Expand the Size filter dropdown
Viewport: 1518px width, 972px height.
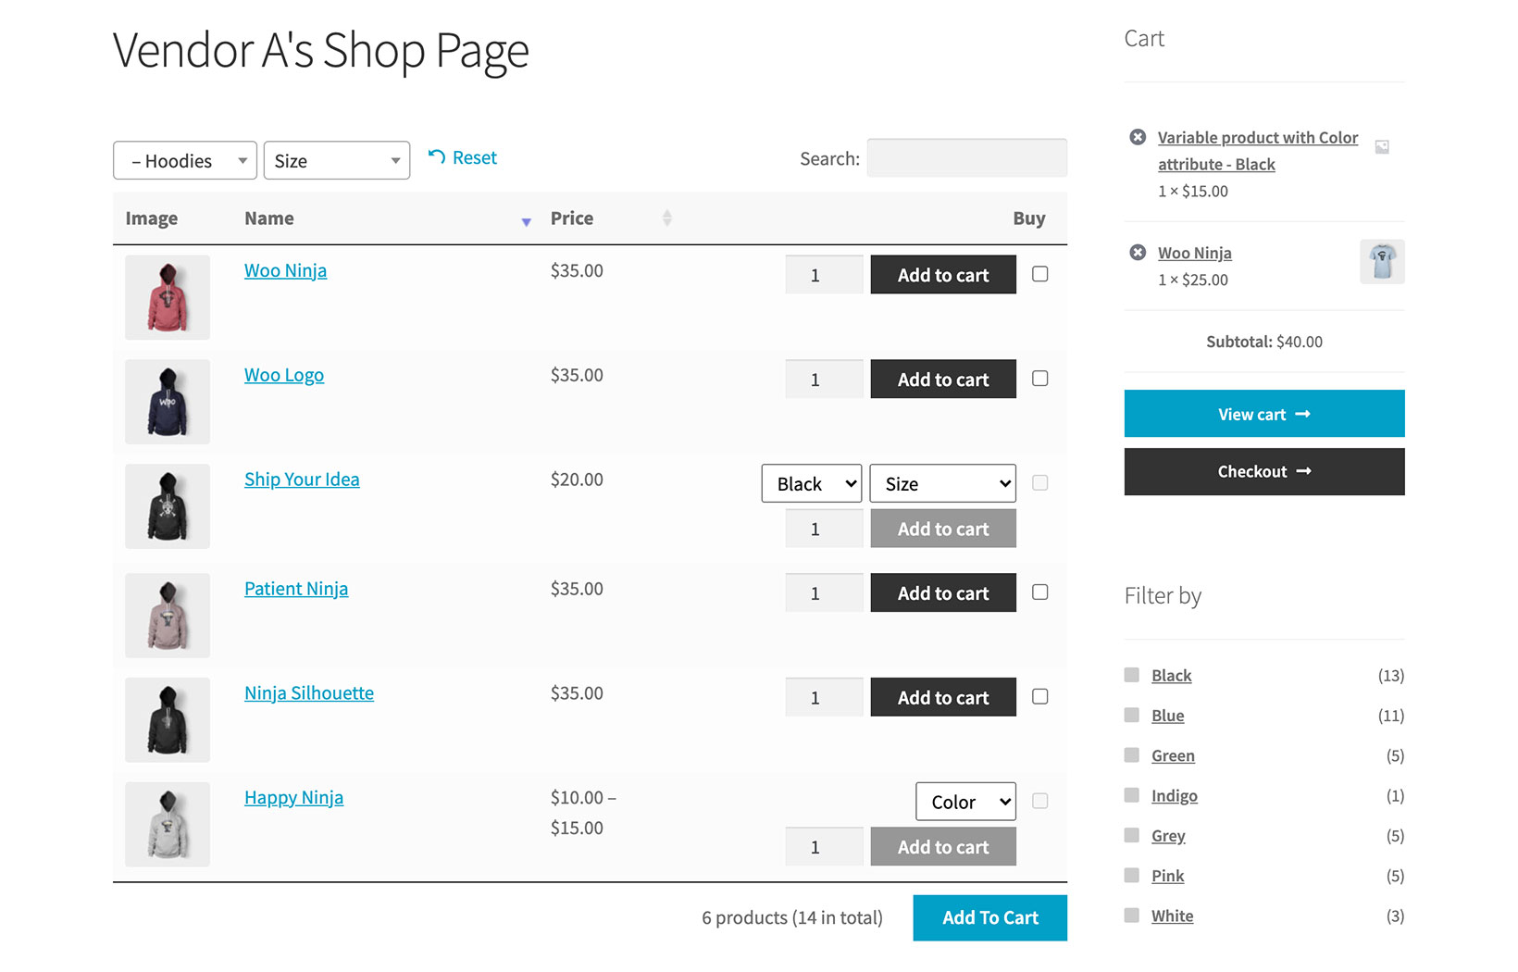336,160
